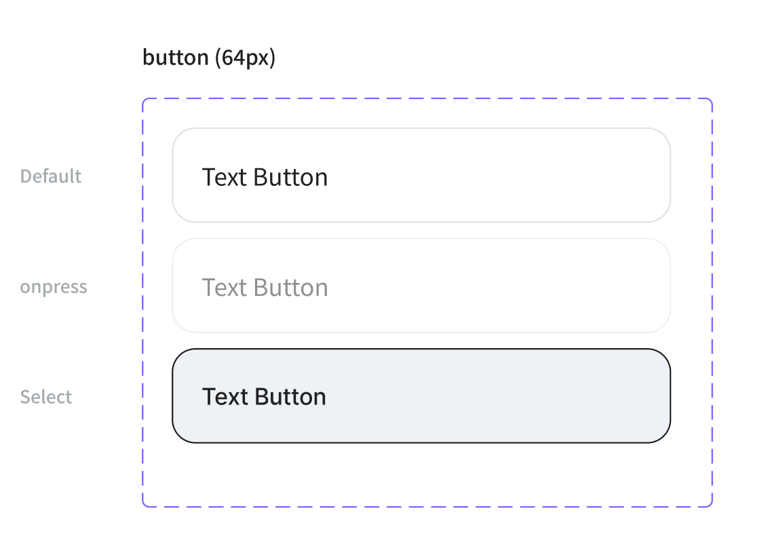Click the right edge of the onpress button
The image size is (768, 551).
point(669,286)
